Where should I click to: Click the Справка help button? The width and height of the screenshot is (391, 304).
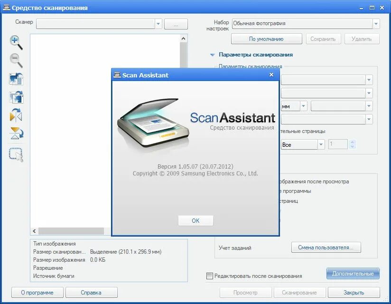pos(91,292)
